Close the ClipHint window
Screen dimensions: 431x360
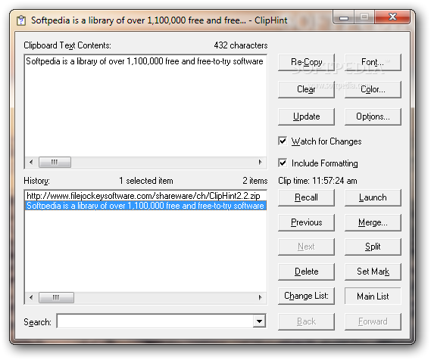point(392,17)
